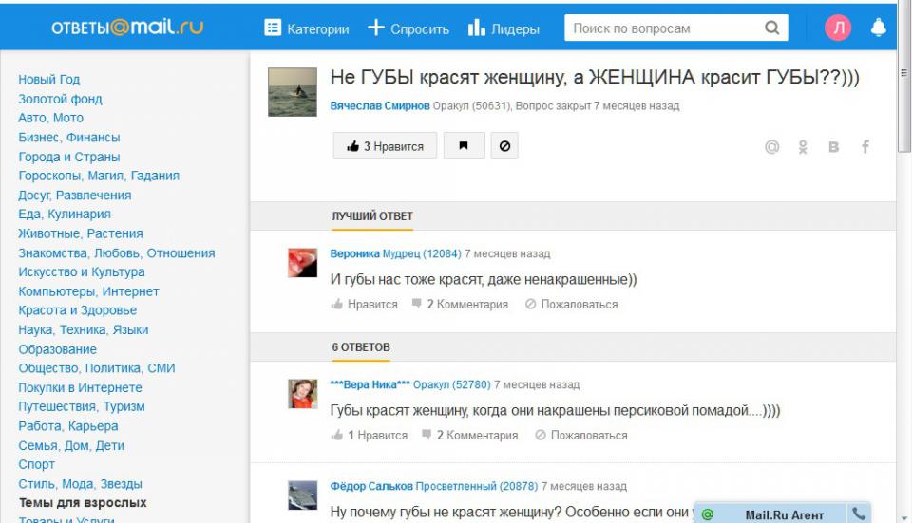Image resolution: width=912 pixels, height=523 pixels.
Task: Open the Mail.Ru Агент chat panel
Action: point(783,514)
